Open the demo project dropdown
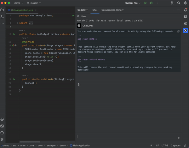This screenshot has height=148, width=189. [19, 3]
